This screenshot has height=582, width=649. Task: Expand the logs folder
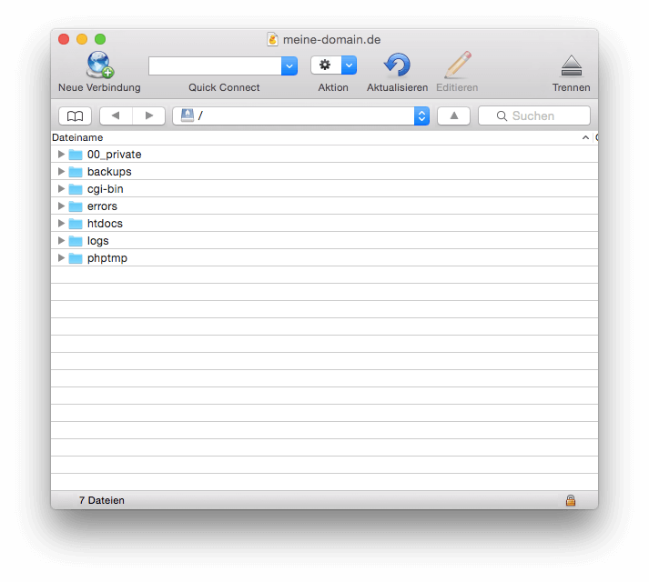coord(61,241)
